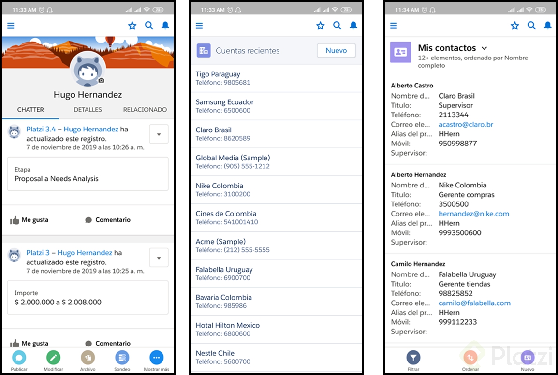The width and height of the screenshot is (558, 375).
Task: Switch to the DETALLES tab
Action: [x=88, y=110]
